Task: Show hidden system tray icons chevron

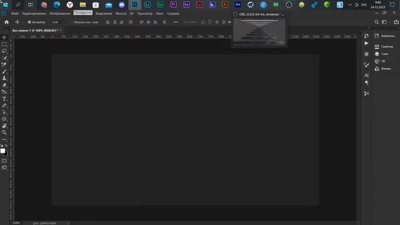Action: pos(350,5)
